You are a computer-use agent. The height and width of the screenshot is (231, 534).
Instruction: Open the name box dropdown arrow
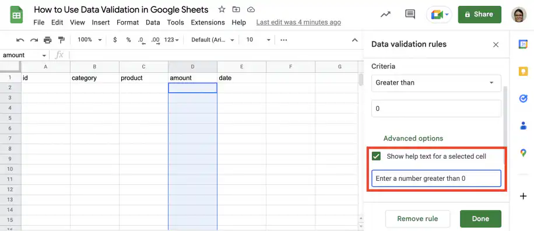click(x=44, y=55)
